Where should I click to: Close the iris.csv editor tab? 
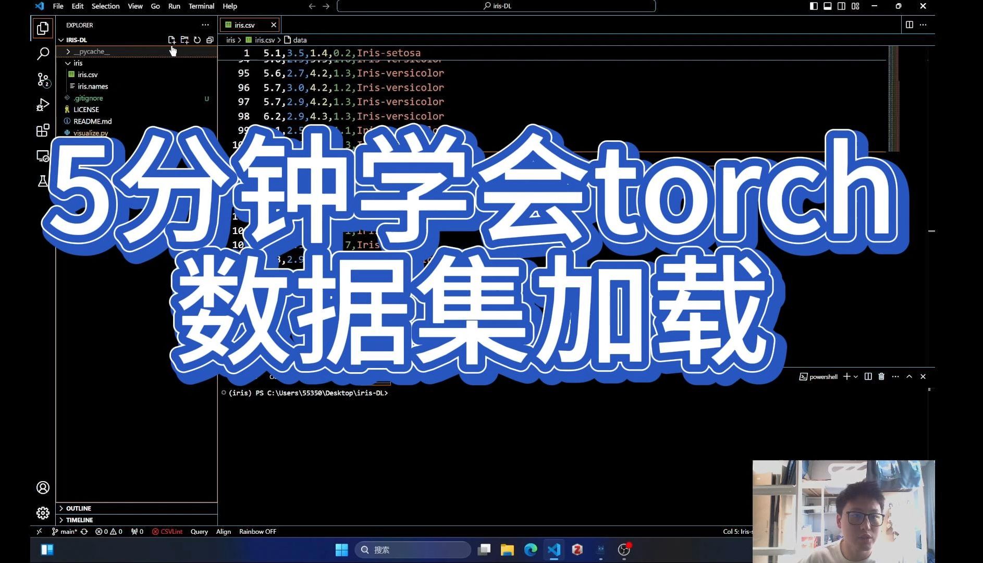pyautogui.click(x=274, y=25)
